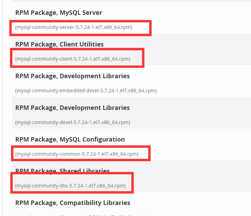Click the mysql-community-client-5.7.24-1.el7.x86_64.rpm filename

[x=73, y=59]
